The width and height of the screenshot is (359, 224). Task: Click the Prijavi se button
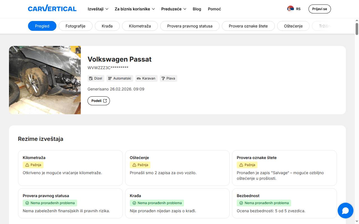tap(320, 9)
